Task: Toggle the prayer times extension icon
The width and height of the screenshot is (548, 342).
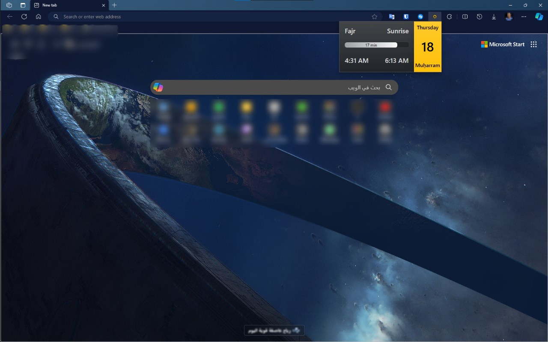Action: coord(435,17)
